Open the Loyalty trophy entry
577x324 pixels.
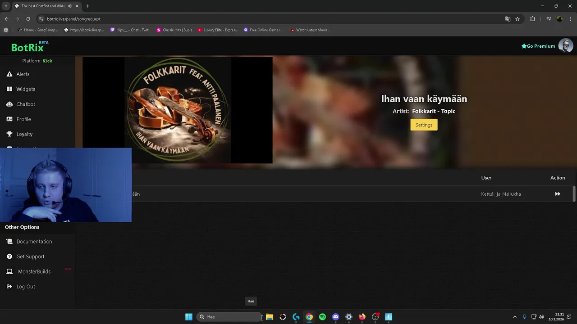point(24,134)
